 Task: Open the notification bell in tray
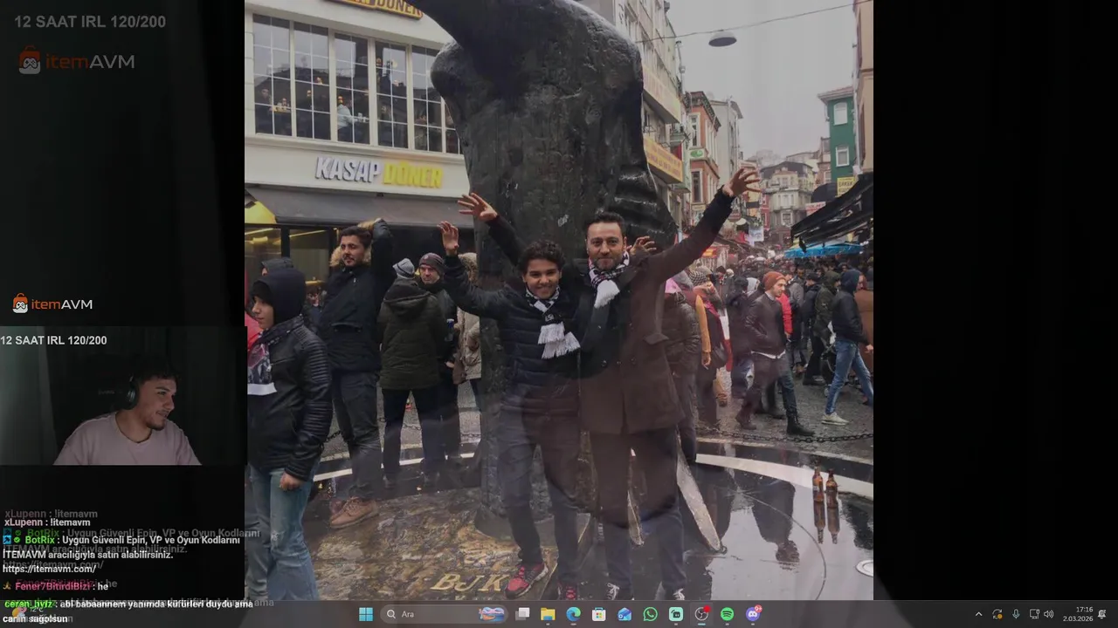1102,614
